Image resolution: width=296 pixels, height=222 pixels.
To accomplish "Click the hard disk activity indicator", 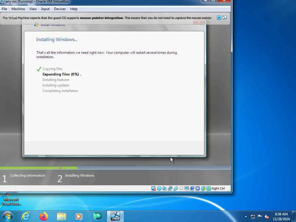I will pyautogui.click(x=154, y=188).
